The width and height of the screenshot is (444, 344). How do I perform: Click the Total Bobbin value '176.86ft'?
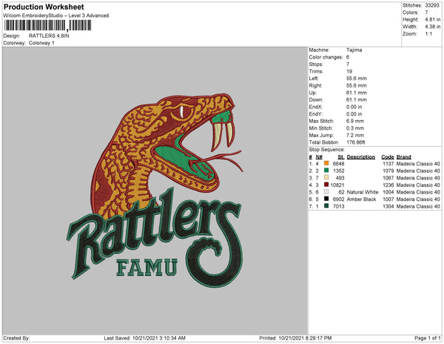tap(356, 142)
